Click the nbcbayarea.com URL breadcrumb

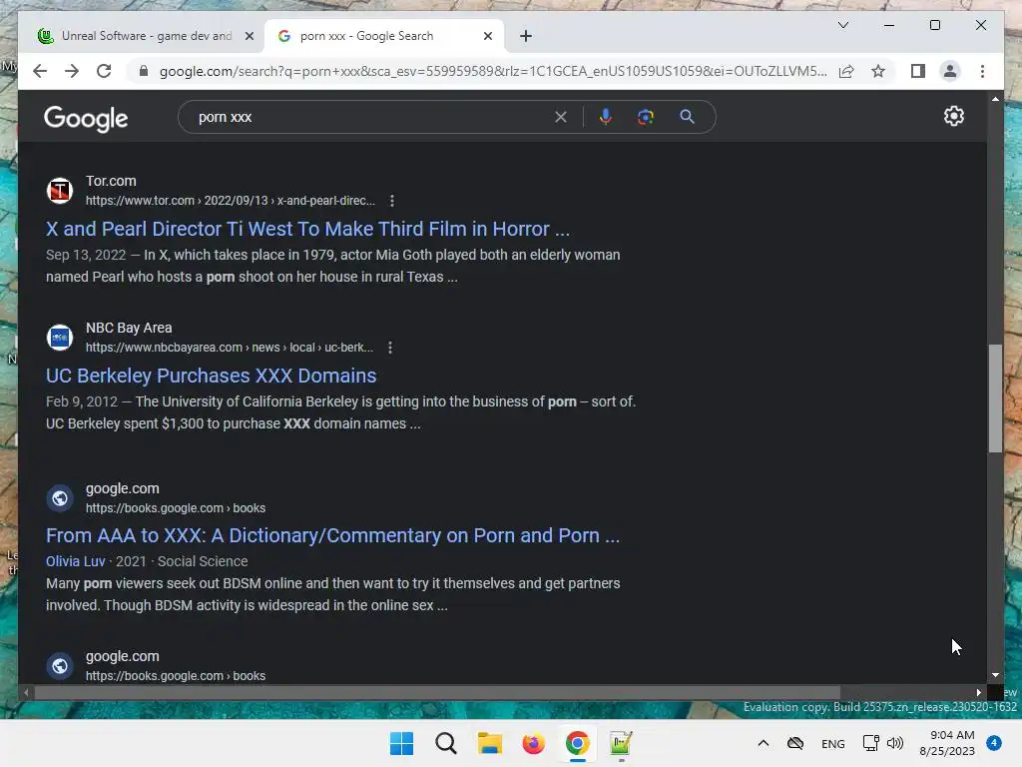pos(230,348)
